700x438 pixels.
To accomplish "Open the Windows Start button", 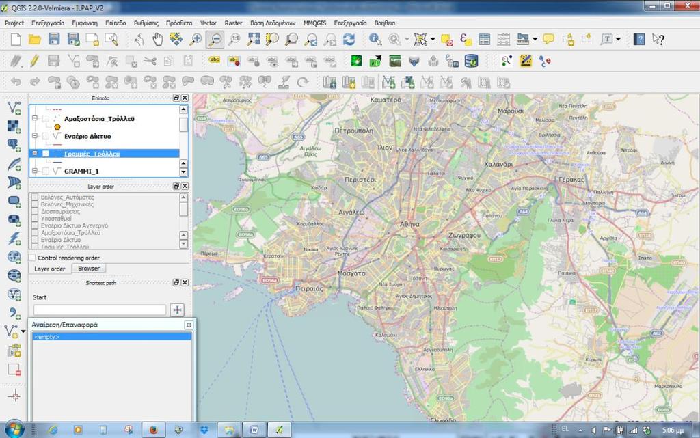I will coord(14,430).
